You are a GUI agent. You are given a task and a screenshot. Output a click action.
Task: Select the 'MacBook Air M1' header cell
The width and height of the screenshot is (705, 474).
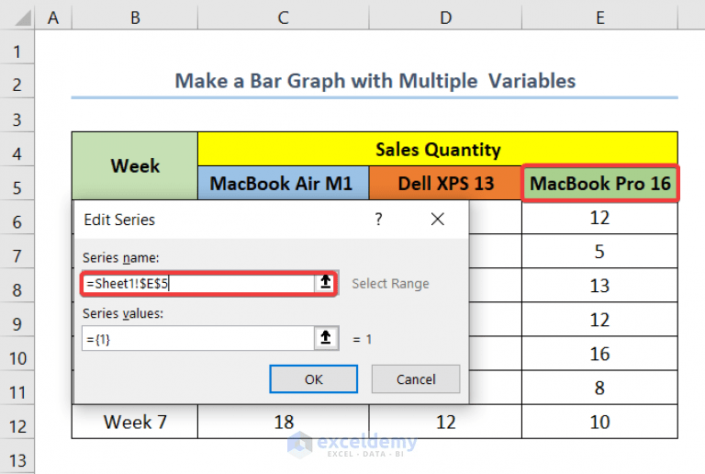pos(284,183)
